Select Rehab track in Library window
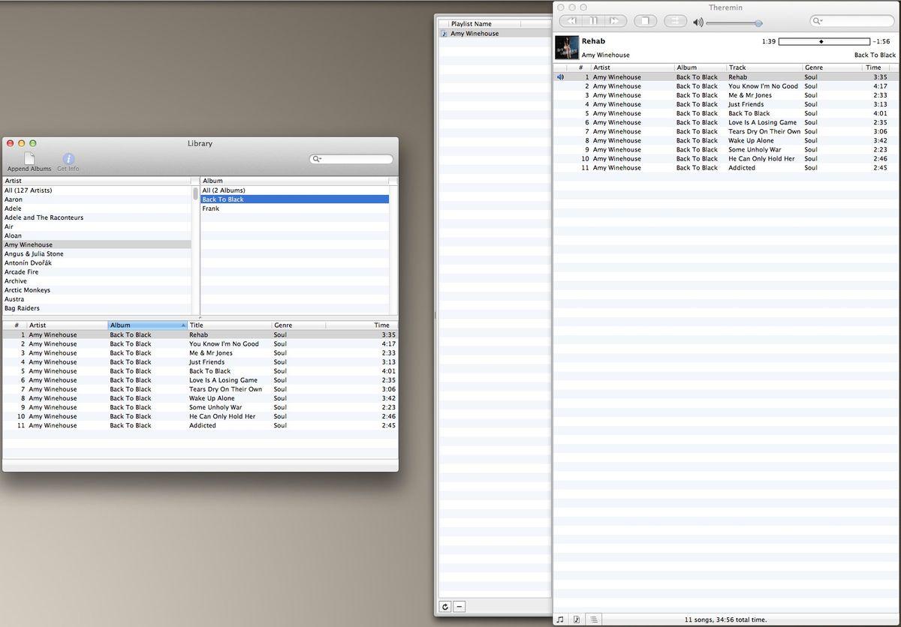The width and height of the screenshot is (901, 627). pyautogui.click(x=200, y=335)
